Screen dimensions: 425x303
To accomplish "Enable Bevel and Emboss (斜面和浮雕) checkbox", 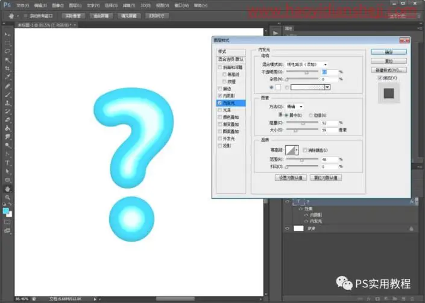I will click(x=220, y=67).
